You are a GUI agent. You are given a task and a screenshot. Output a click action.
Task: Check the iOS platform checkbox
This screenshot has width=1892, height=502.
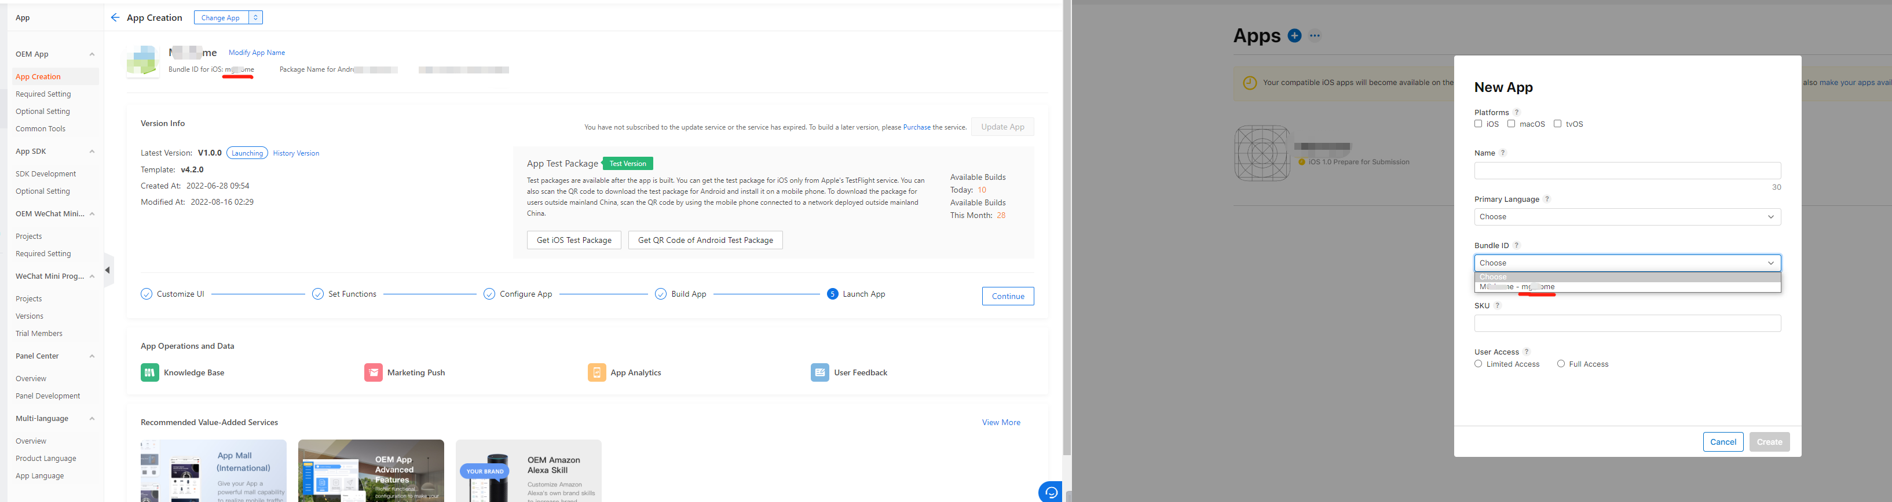coord(1479,124)
